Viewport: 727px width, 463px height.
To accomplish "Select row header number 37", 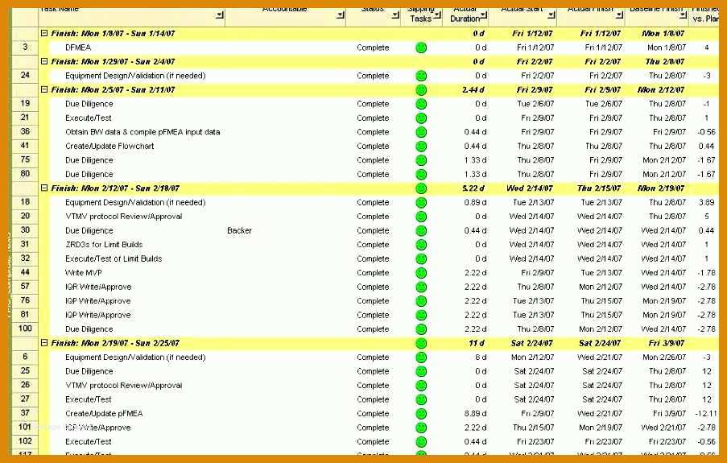I will pos(25,413).
